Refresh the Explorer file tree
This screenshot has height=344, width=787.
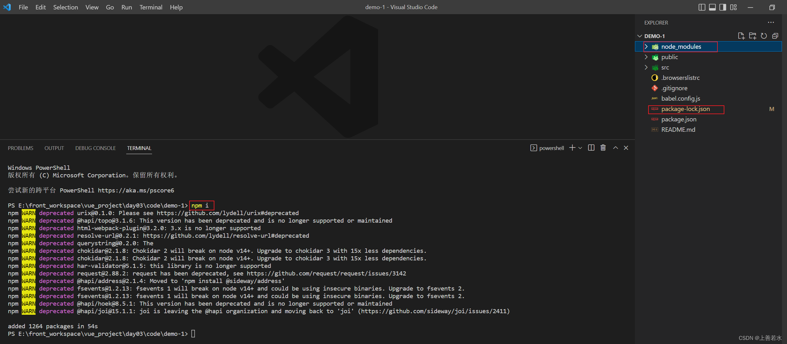point(764,36)
